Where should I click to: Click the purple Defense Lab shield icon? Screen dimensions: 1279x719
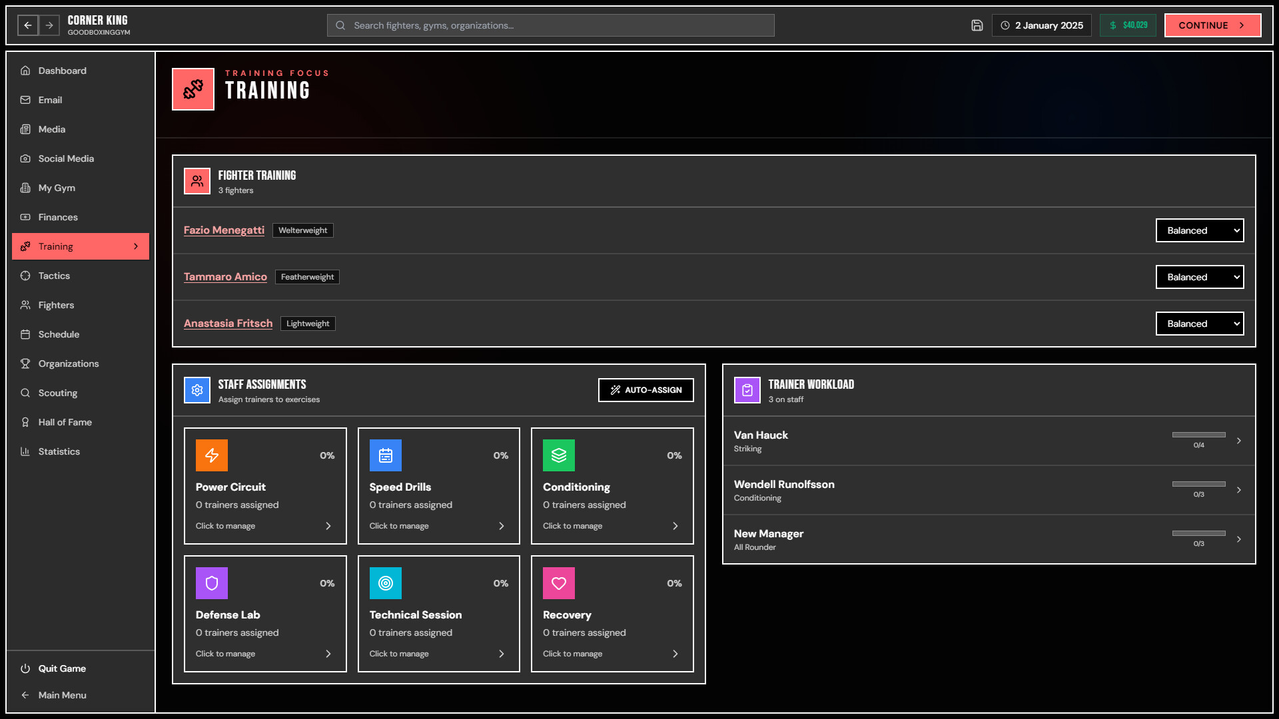[x=212, y=583]
